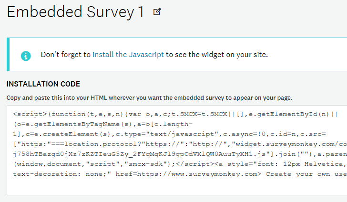Click the edit pencil icon beside Embedded Survey 1
Screen dimensions: 347x202
click(157, 12)
